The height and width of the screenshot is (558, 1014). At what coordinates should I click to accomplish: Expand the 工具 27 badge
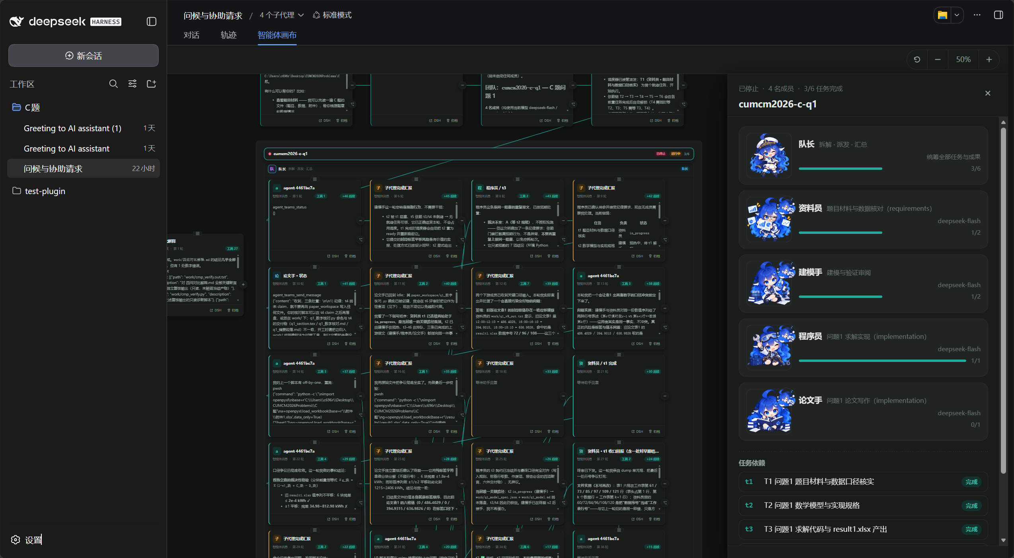(x=232, y=249)
